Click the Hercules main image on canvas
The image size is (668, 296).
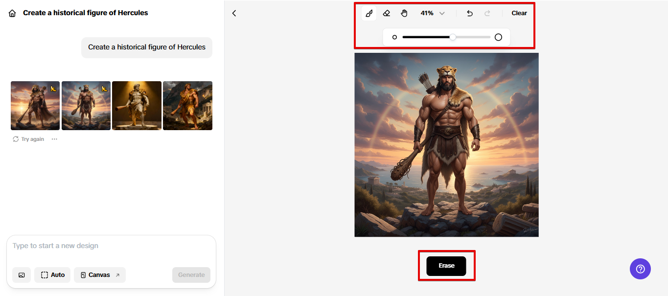pyautogui.click(x=446, y=145)
